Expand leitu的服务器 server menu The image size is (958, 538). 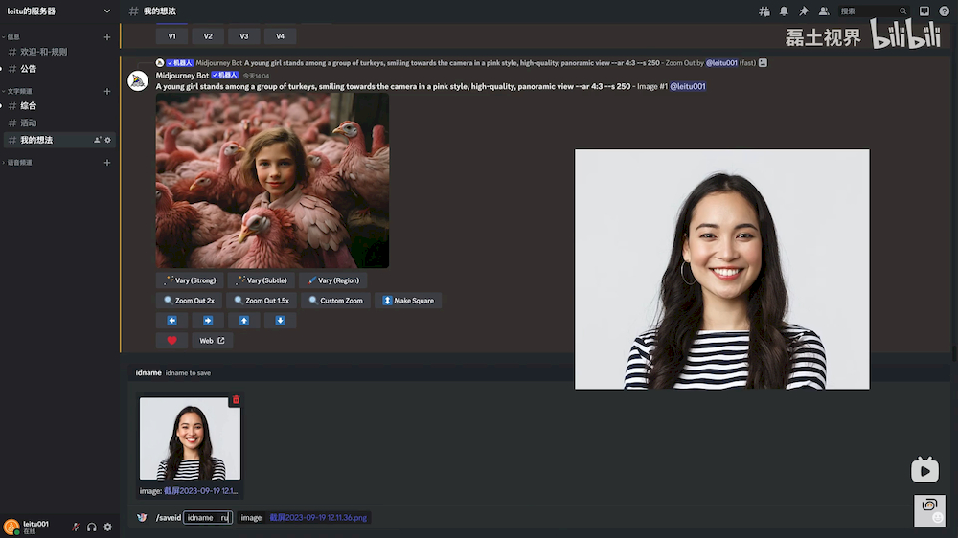pos(107,11)
